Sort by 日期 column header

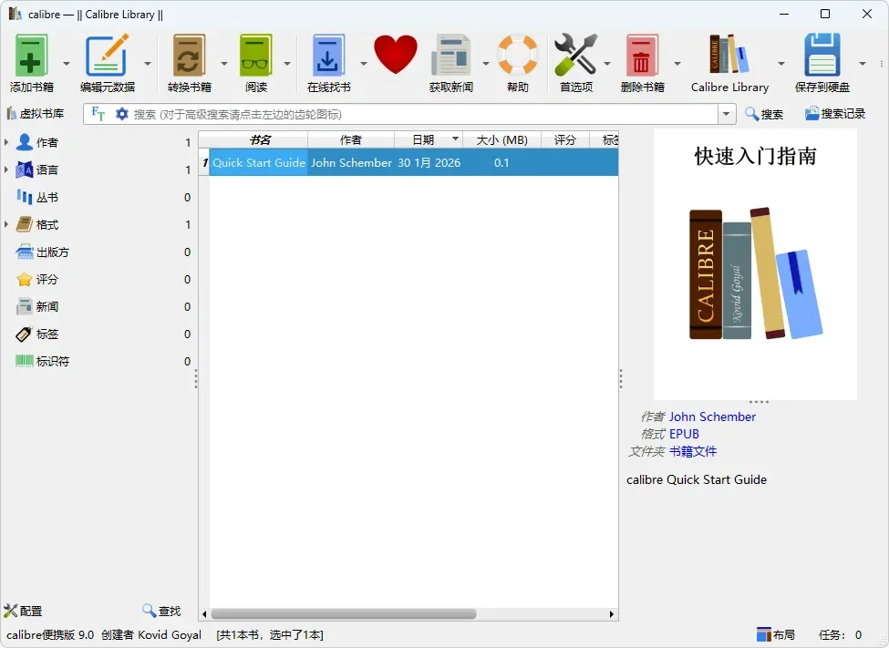click(429, 139)
